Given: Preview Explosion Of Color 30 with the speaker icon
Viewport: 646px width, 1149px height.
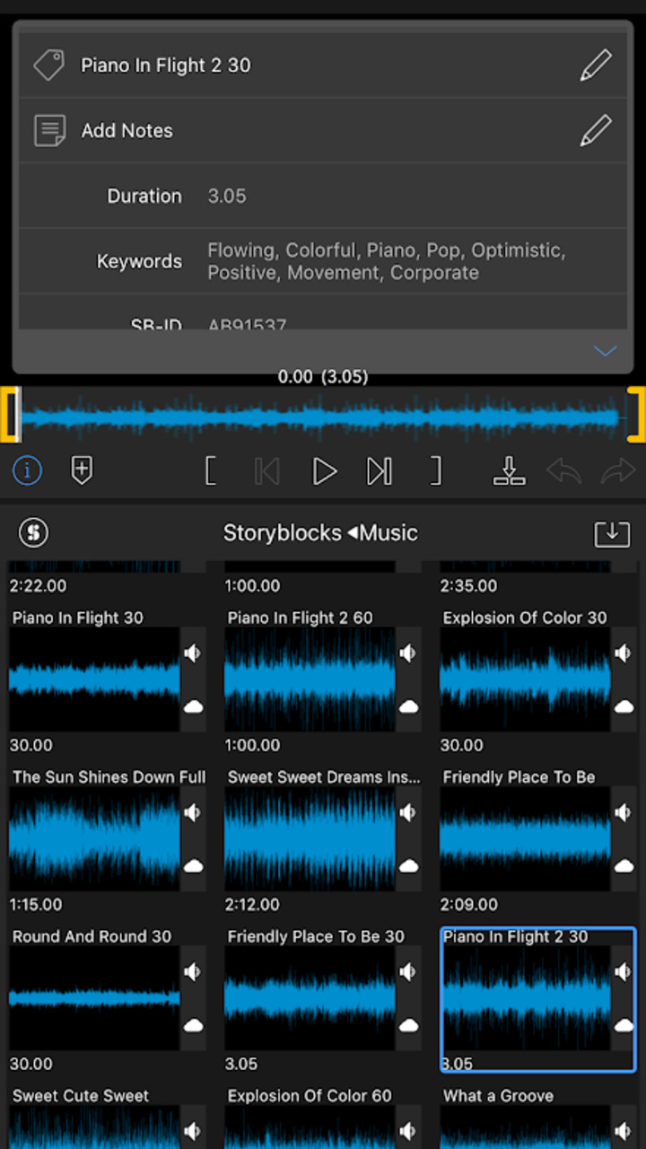Looking at the screenshot, I should [624, 653].
